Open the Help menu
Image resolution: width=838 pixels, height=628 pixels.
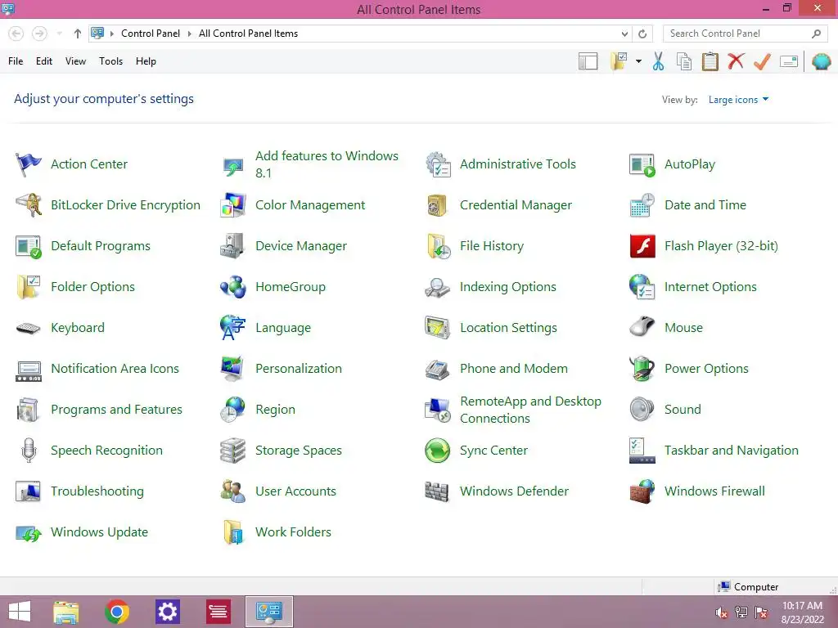146,61
